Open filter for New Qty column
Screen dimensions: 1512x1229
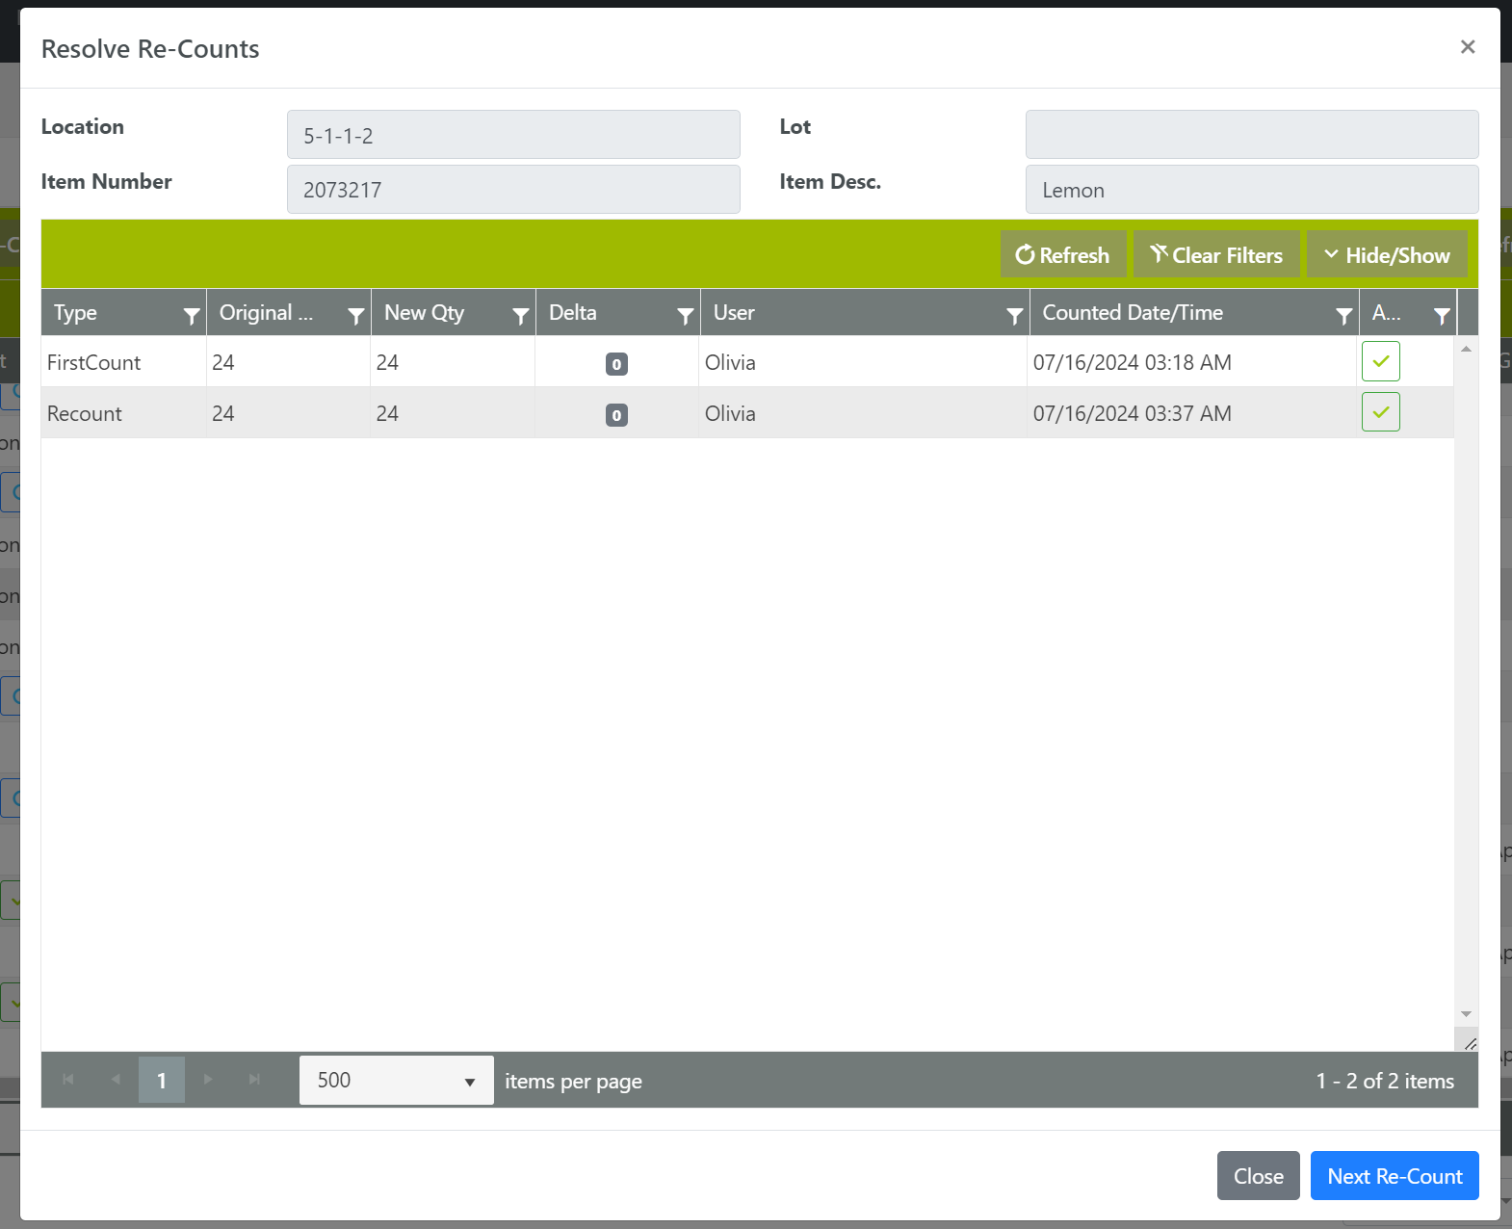point(520,315)
